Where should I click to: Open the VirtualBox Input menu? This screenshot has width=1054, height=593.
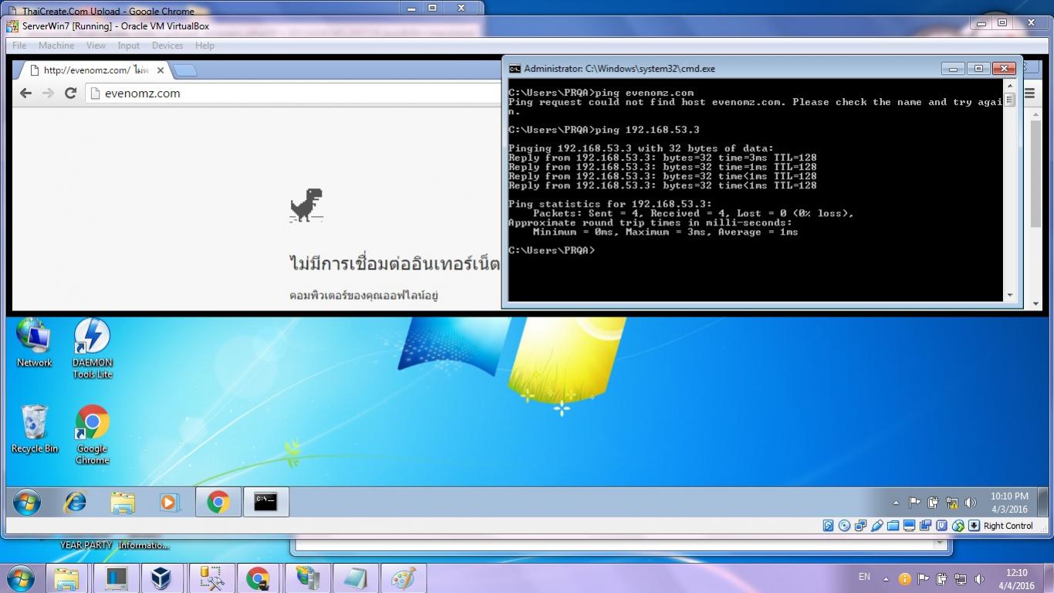pyautogui.click(x=129, y=46)
